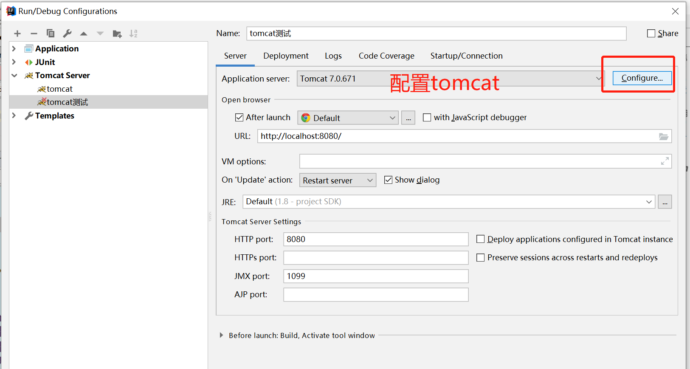Select the Templates tree item
690x369 pixels.
click(55, 115)
